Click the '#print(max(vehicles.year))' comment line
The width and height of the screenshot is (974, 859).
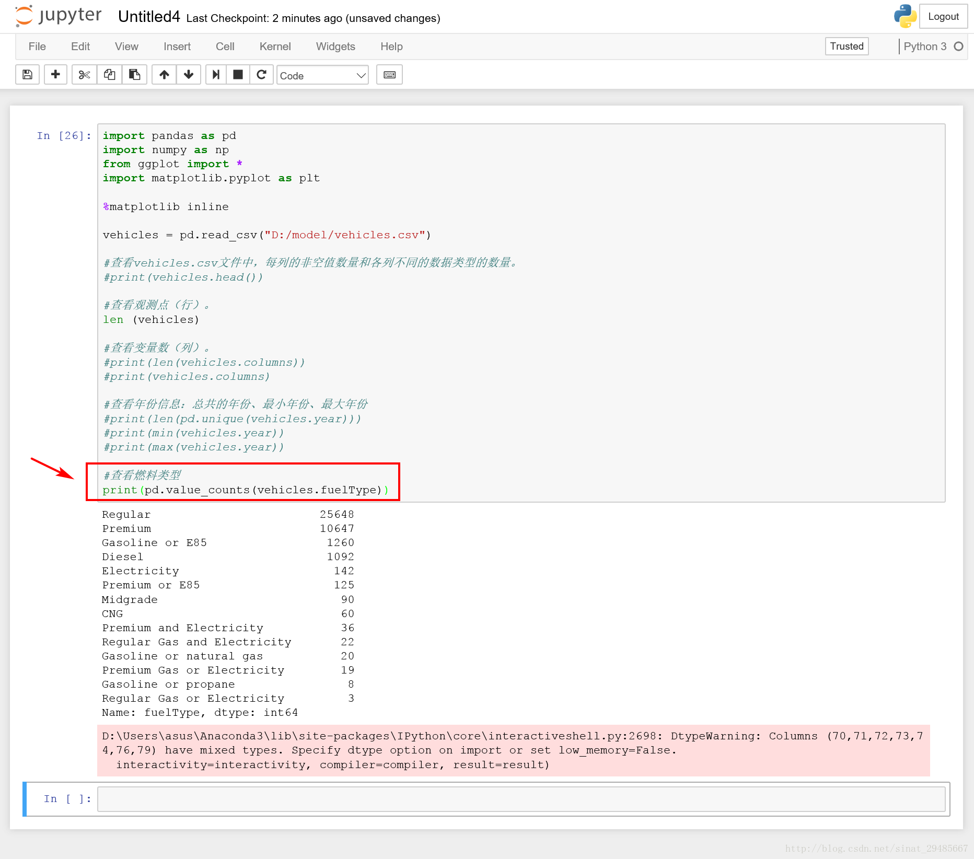(x=193, y=447)
